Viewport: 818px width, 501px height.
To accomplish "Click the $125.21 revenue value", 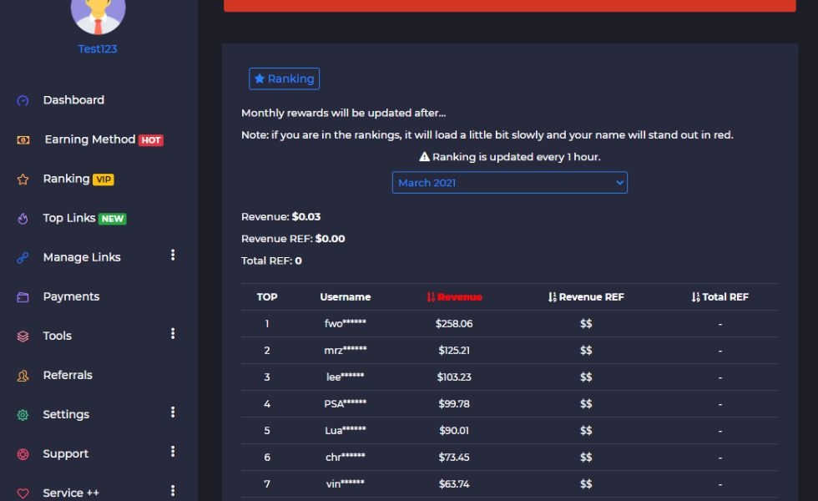I will click(454, 350).
